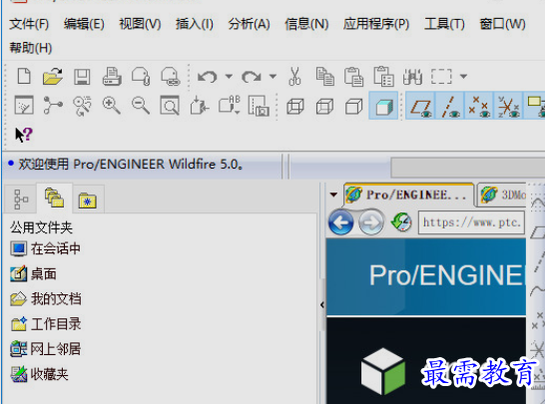Screen dimensions: 545x404
Task: Collapse the navigator with the sash arrow
Action: 322,304
